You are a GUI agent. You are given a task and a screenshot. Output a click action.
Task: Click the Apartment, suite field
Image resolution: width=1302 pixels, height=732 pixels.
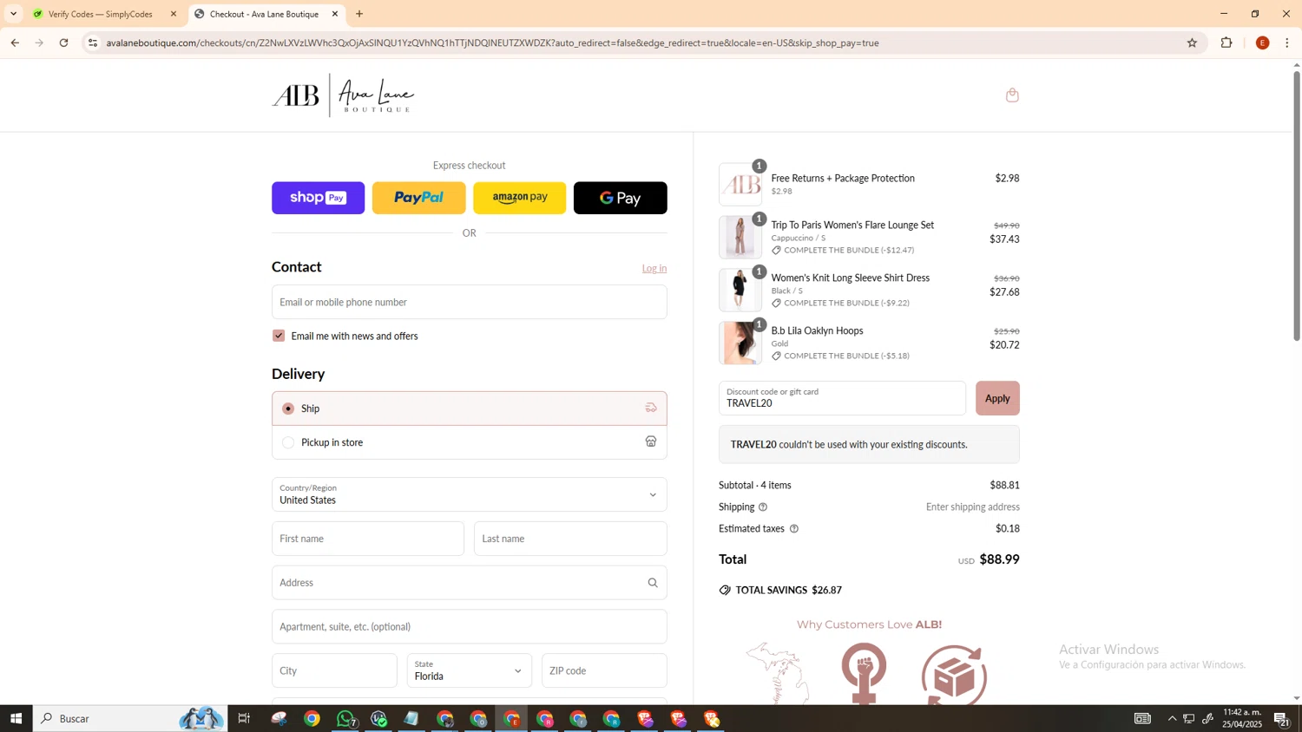(469, 626)
